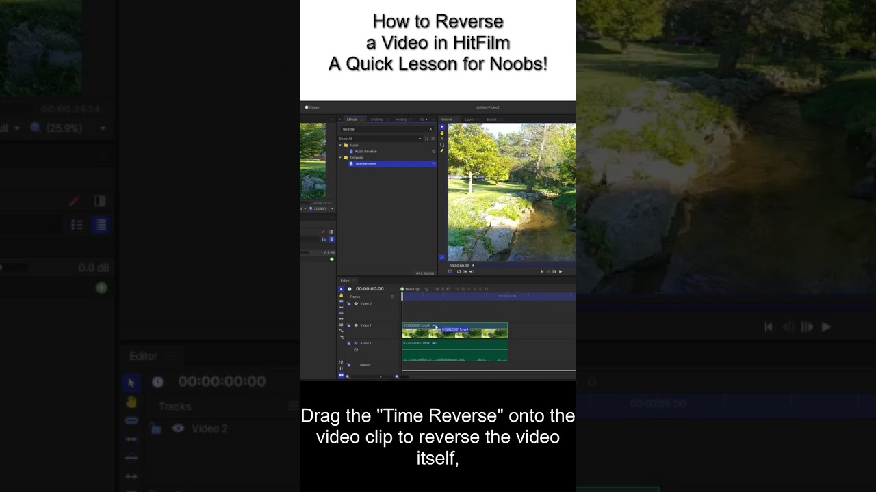Lock the Video 2 track
Image resolution: width=876 pixels, height=492 pixels.
(x=349, y=304)
